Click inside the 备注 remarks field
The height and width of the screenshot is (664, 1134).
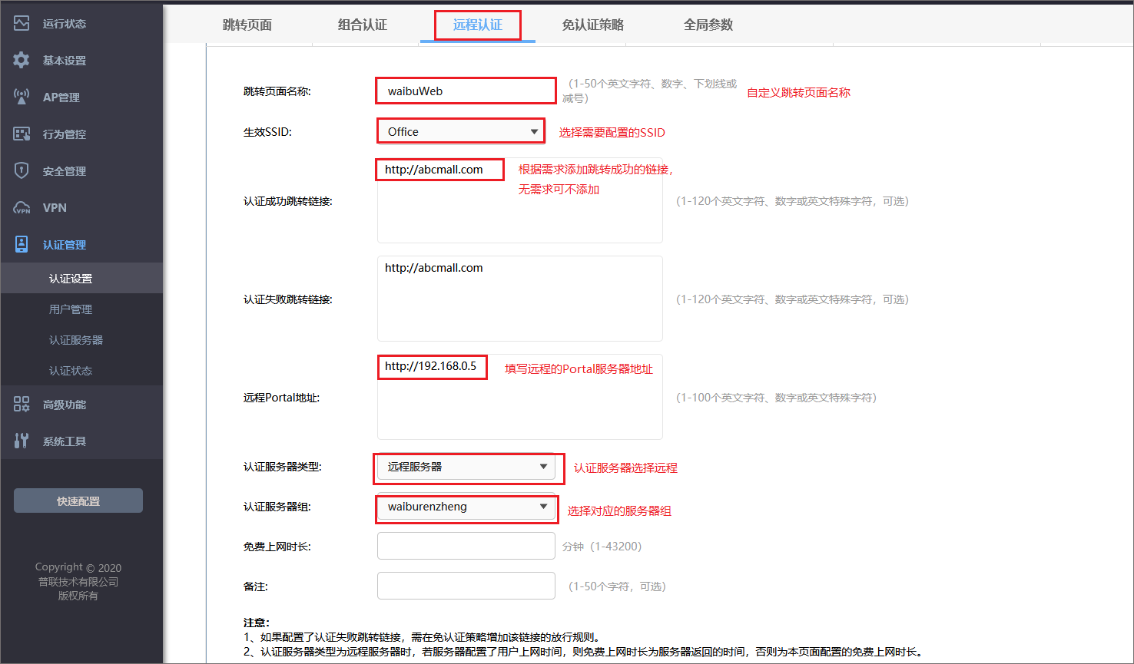(466, 585)
